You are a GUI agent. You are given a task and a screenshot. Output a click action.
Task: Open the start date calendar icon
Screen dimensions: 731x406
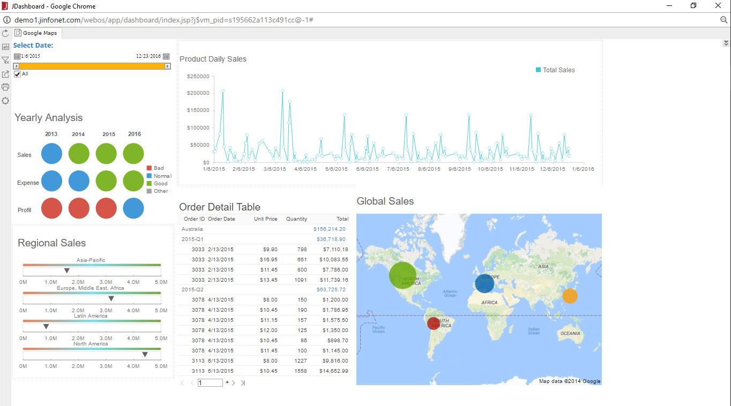[17, 56]
